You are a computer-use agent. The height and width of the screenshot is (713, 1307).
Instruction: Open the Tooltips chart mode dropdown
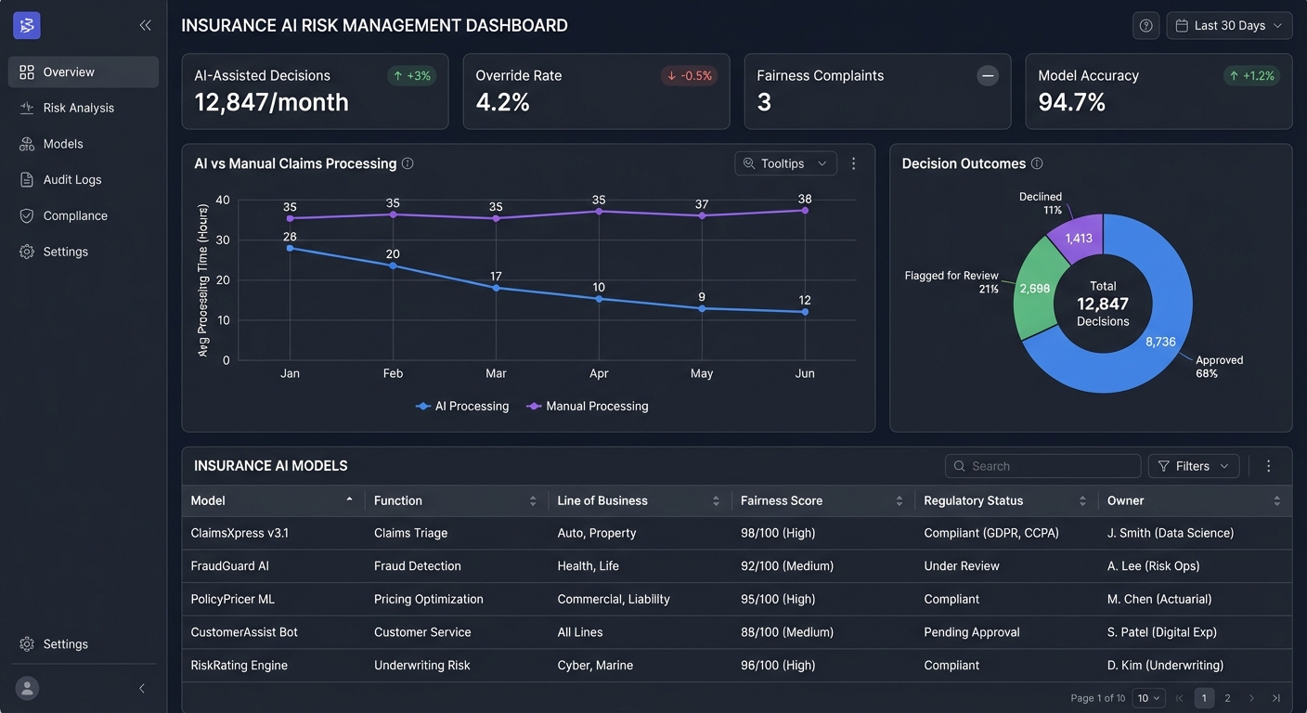coord(785,162)
